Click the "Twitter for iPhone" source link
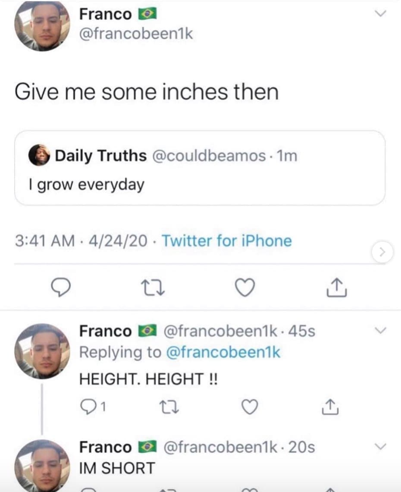Image resolution: width=401 pixels, height=492 pixels. pyautogui.click(x=226, y=240)
